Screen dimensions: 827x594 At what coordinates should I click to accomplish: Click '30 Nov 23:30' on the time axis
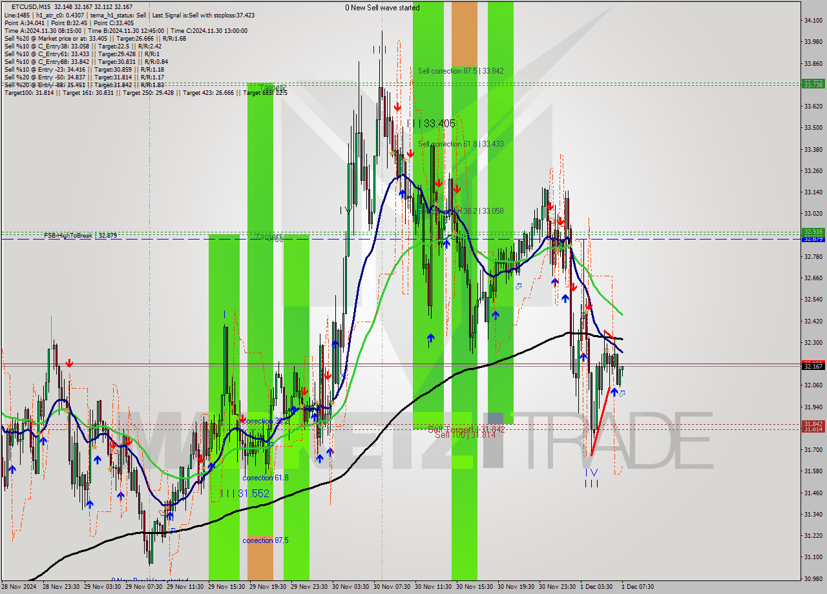click(558, 586)
